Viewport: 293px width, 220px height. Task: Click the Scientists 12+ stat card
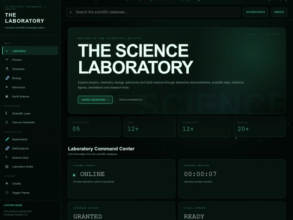coord(205,127)
